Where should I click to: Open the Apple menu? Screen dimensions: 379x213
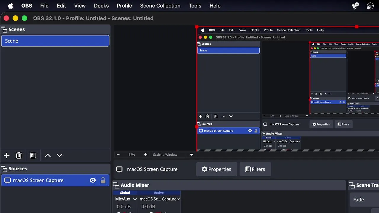coord(11,6)
